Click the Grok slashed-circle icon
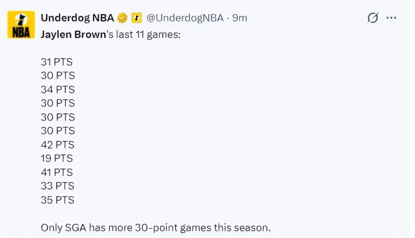This screenshot has width=415, height=238. click(373, 18)
